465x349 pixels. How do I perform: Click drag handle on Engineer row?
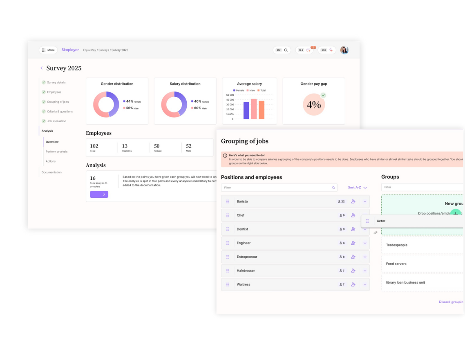228,243
